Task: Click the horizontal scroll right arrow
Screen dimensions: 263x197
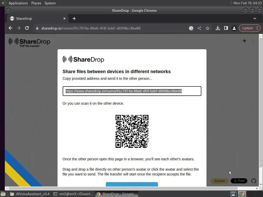Action: tap(257, 189)
